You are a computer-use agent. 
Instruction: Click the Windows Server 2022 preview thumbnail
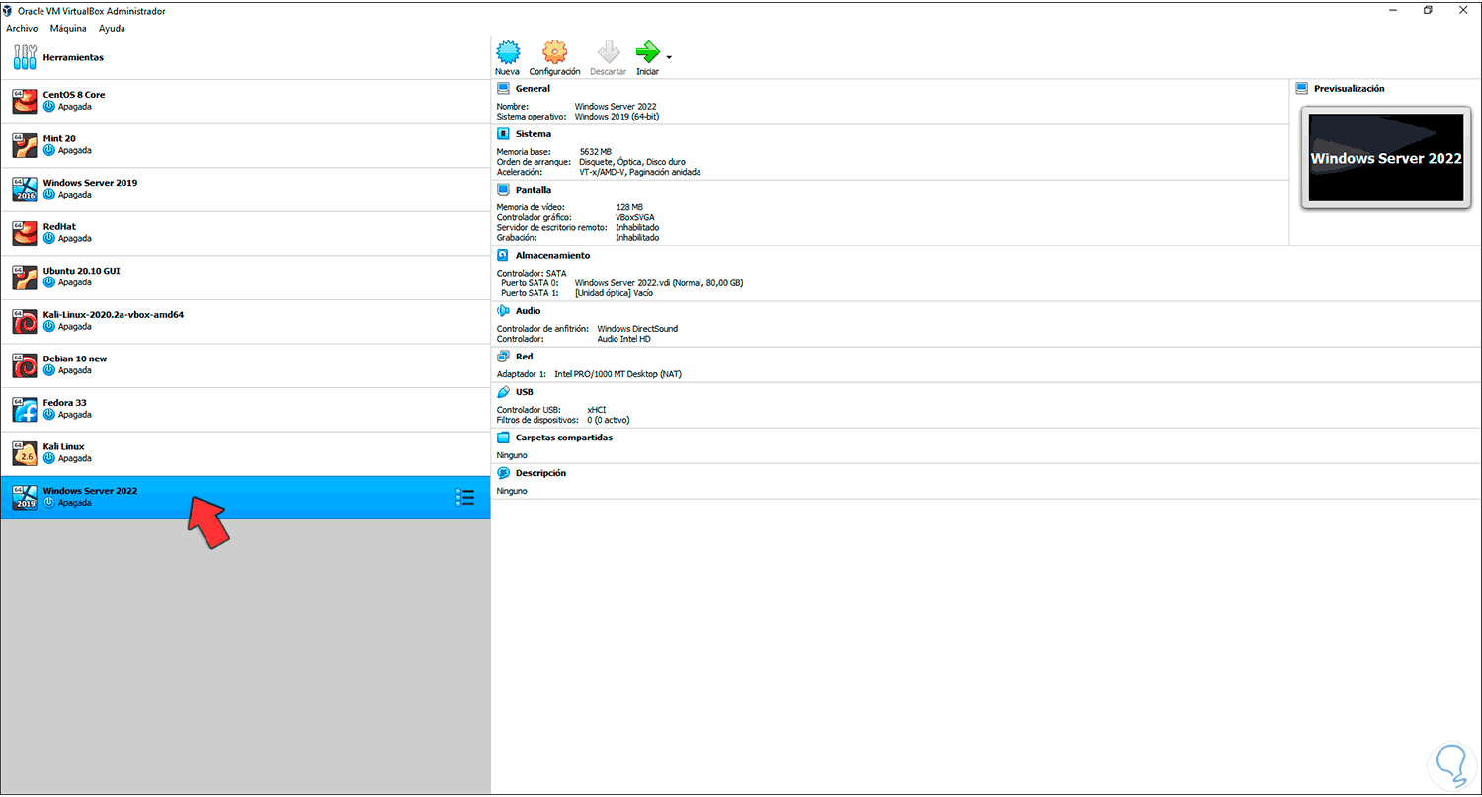click(x=1385, y=158)
